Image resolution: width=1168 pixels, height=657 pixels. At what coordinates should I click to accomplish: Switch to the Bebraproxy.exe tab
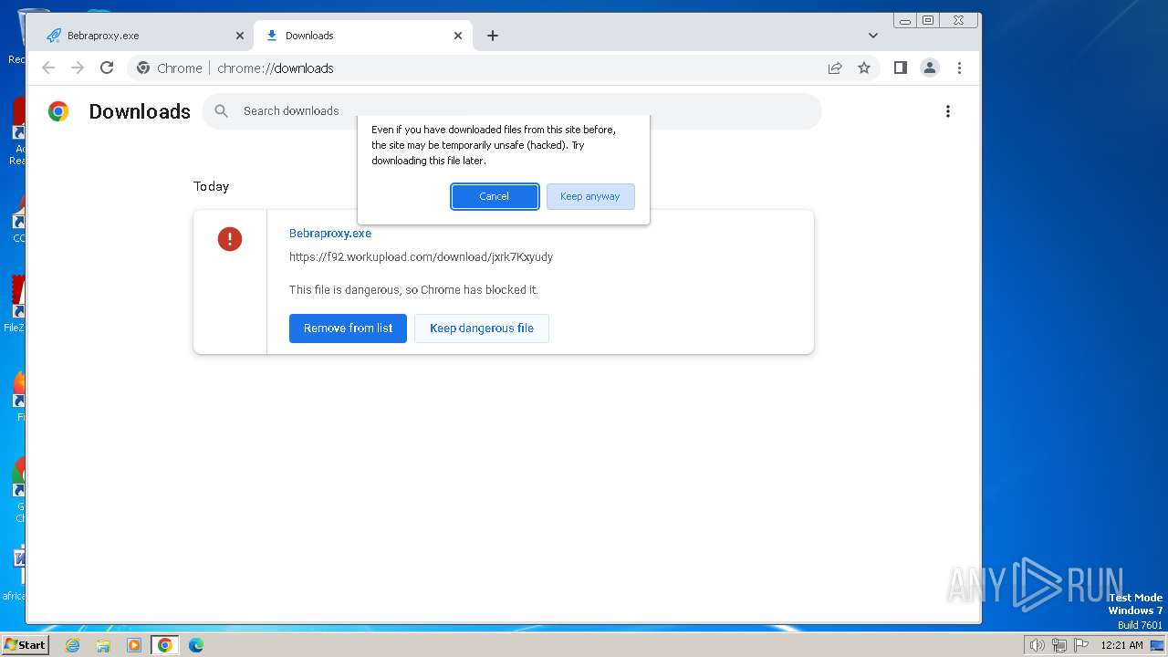144,36
